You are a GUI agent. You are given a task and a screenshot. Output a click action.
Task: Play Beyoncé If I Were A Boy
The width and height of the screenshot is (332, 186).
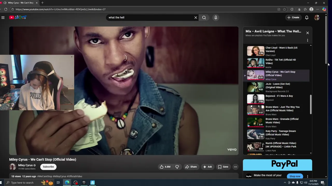pyautogui.click(x=276, y=99)
